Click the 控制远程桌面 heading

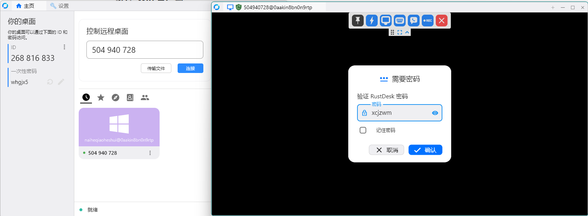click(x=107, y=31)
